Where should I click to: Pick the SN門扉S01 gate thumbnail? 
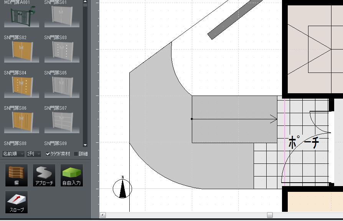tap(61, 16)
